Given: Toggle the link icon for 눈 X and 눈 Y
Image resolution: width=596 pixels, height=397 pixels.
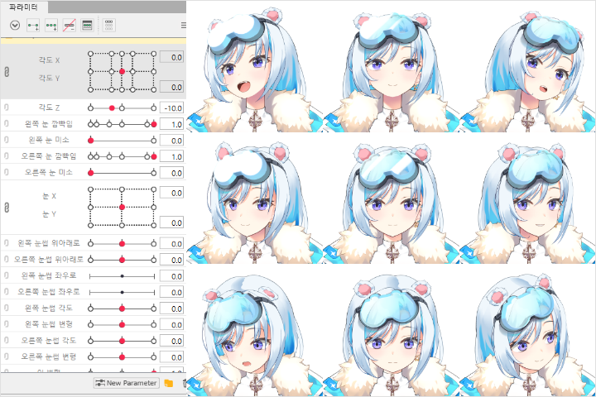Looking at the screenshot, I should pos(7,208).
